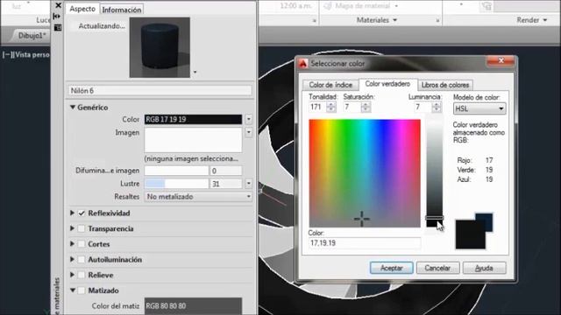Close the Seleccionar color dialog

(501, 60)
